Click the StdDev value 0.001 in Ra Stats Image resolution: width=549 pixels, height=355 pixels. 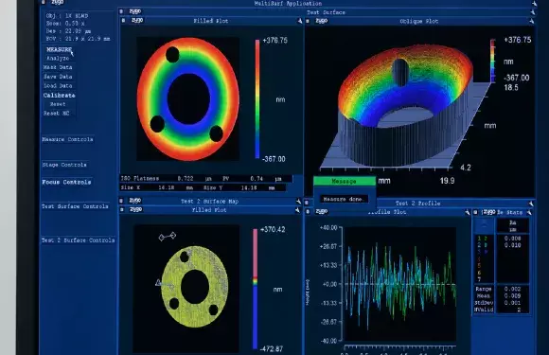click(x=512, y=303)
